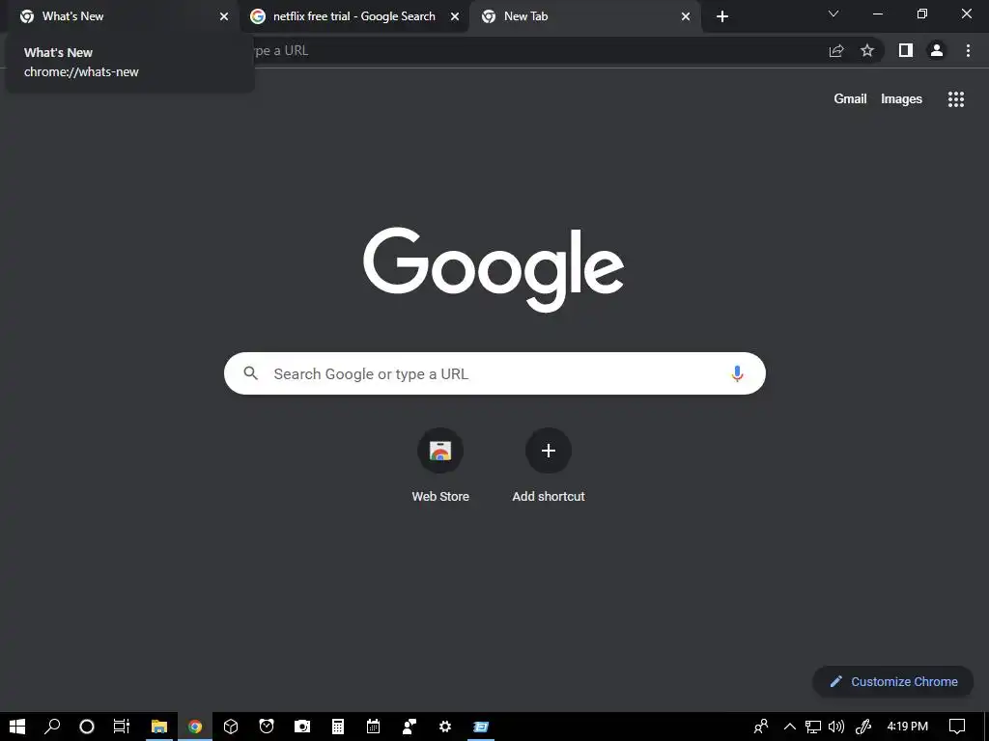Select the New Tab tab
Viewport: 989px width, 741px height.
tap(584, 16)
